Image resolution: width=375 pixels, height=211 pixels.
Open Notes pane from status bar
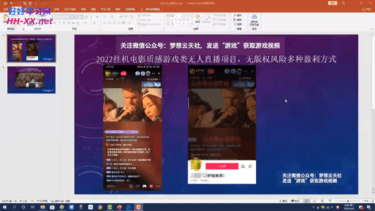pyautogui.click(x=283, y=201)
